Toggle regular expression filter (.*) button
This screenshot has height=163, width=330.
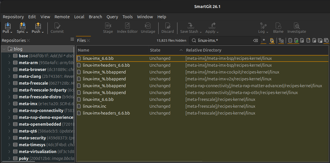(x=263, y=40)
